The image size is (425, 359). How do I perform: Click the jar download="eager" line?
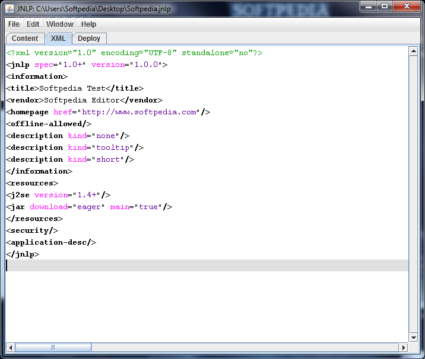click(x=89, y=207)
